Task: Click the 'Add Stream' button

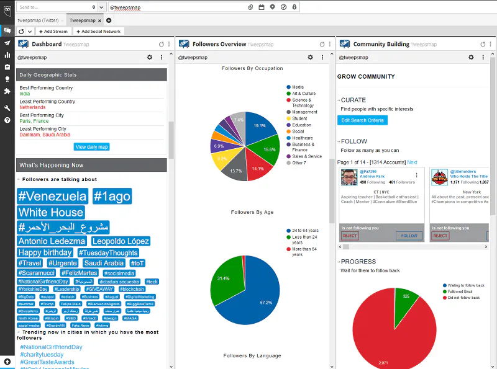Action: click(x=53, y=31)
